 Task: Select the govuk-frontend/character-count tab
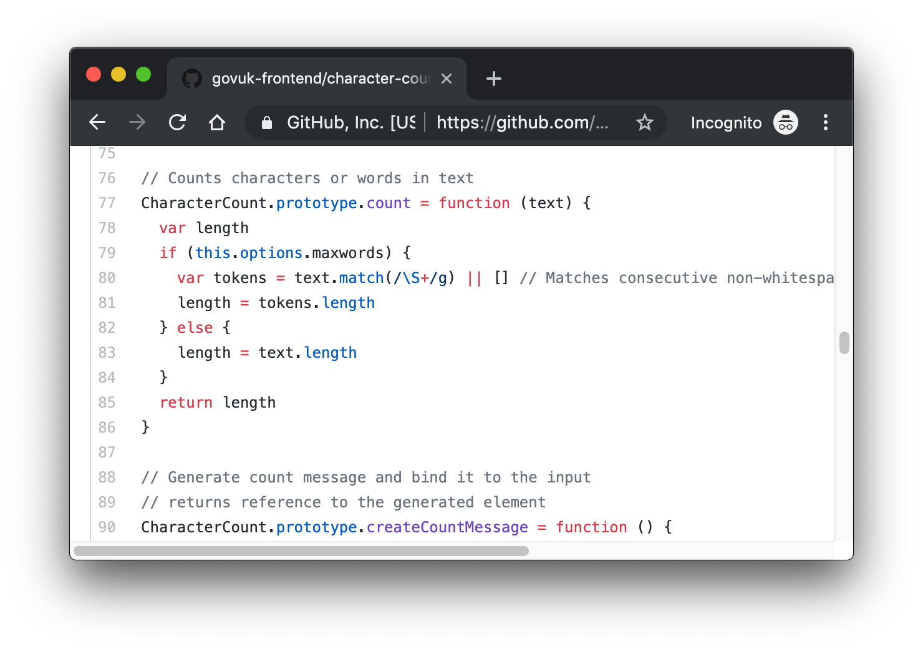point(317,79)
